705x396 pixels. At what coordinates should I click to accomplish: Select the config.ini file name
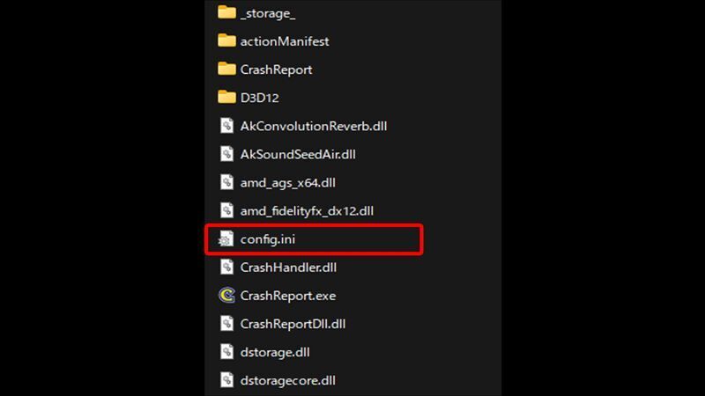[268, 239]
